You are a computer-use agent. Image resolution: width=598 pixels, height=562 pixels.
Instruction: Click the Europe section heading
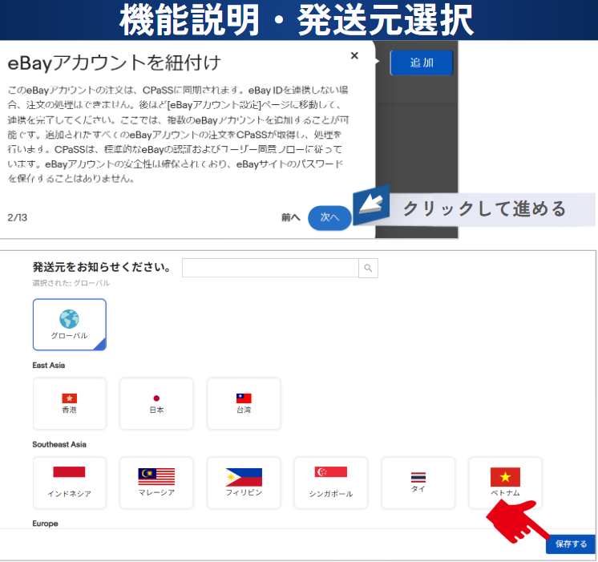[x=46, y=523]
